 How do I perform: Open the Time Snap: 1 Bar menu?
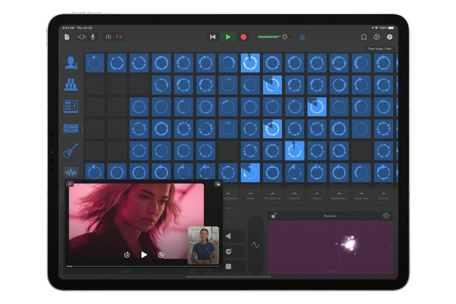(x=379, y=49)
